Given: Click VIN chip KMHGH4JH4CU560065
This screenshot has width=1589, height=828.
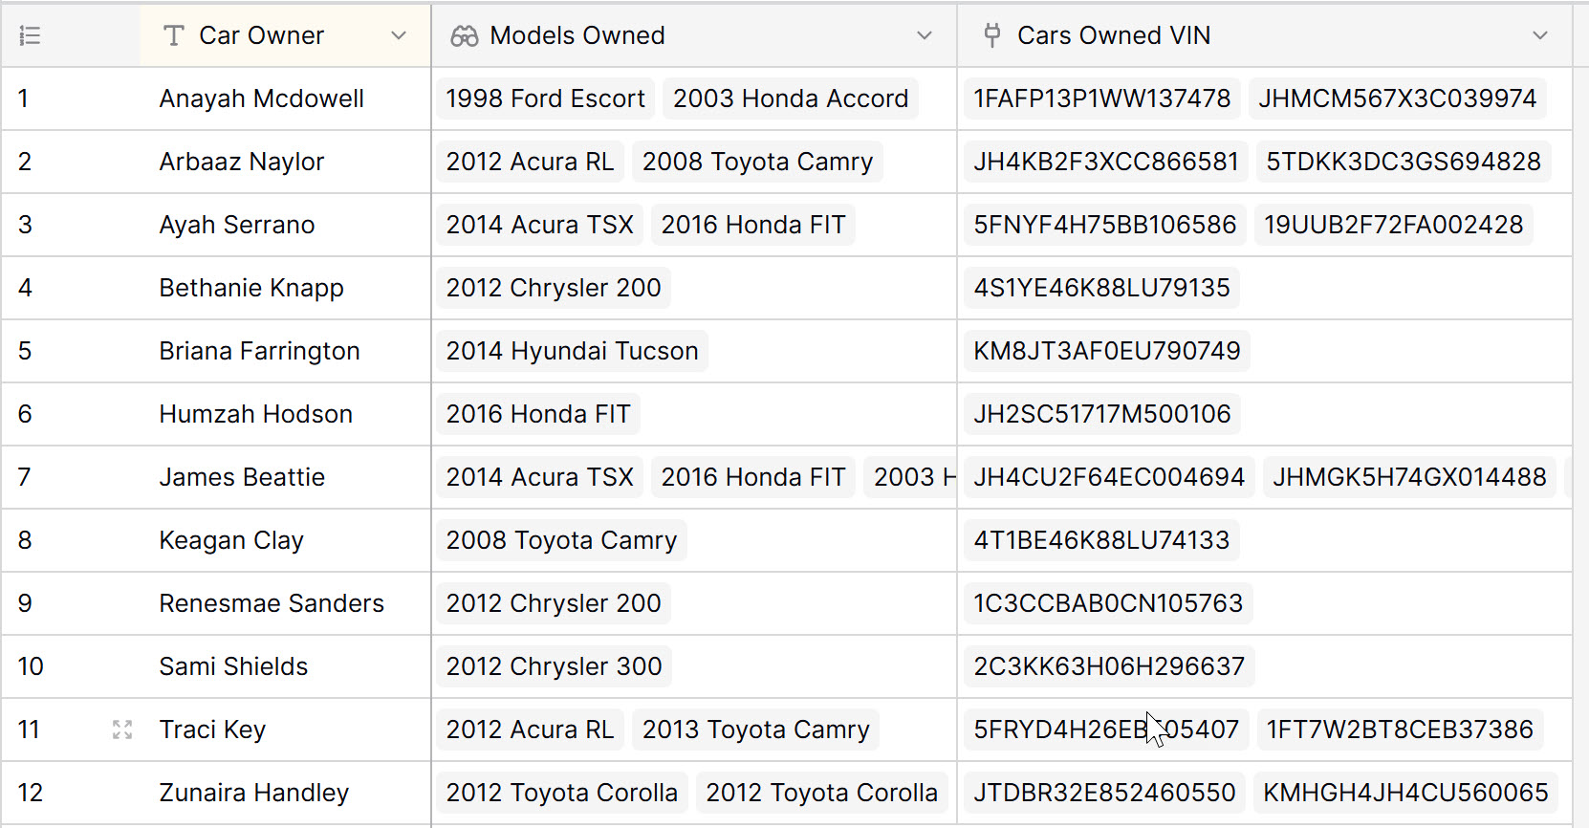Looking at the screenshot, I should pos(1405,793).
